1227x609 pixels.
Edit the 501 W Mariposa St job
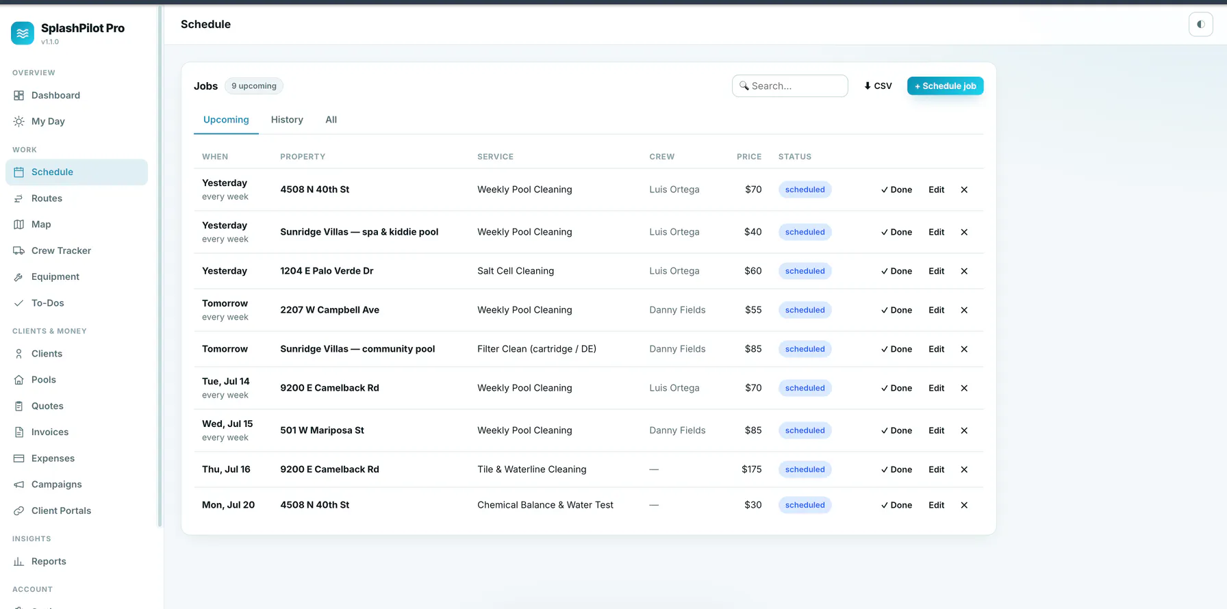pyautogui.click(x=936, y=430)
